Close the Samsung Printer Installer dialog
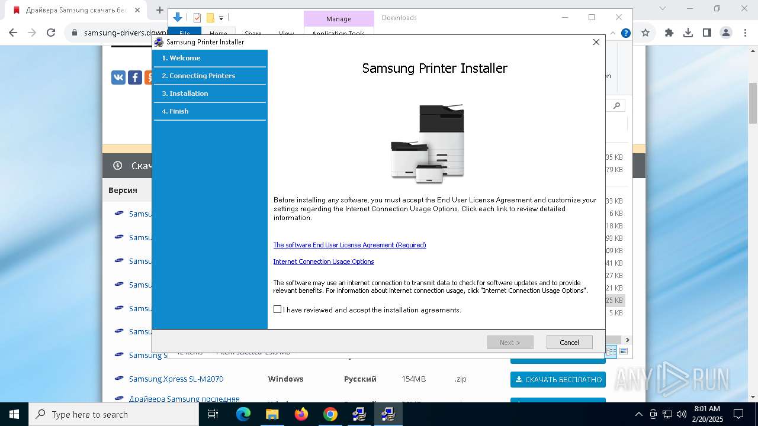This screenshot has width=758, height=426. [x=596, y=42]
